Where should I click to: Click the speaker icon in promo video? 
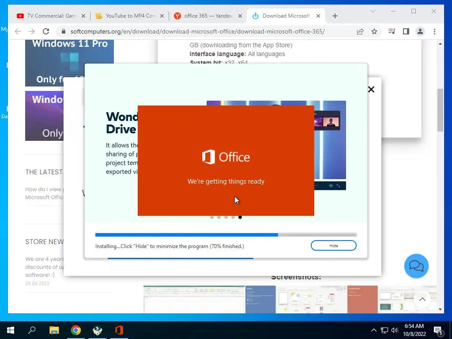point(331,186)
